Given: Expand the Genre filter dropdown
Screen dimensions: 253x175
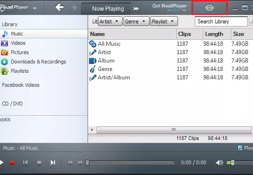Looking at the screenshot, I should pos(137,21).
